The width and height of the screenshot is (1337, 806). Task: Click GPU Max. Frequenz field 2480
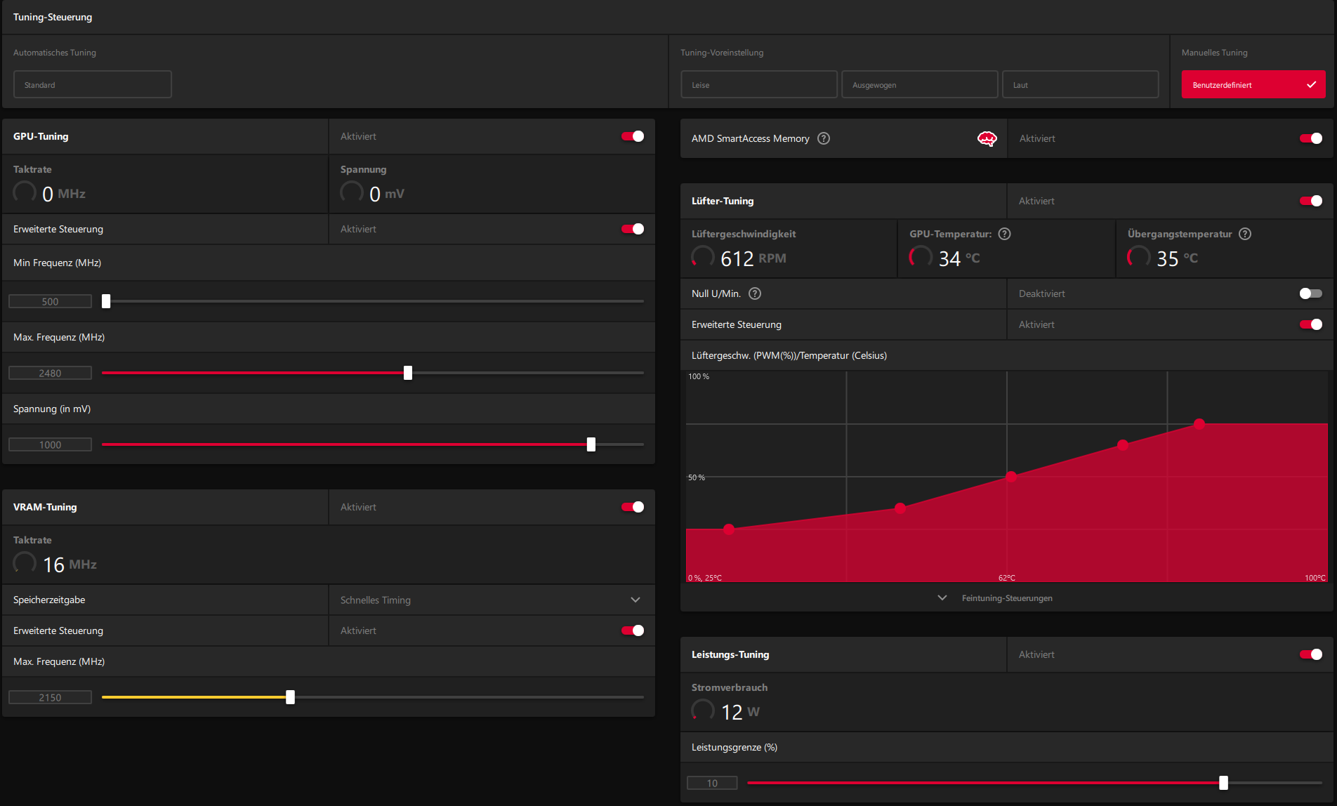(x=50, y=373)
